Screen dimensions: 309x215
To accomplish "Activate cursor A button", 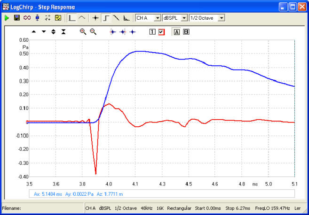I will point(176,32).
